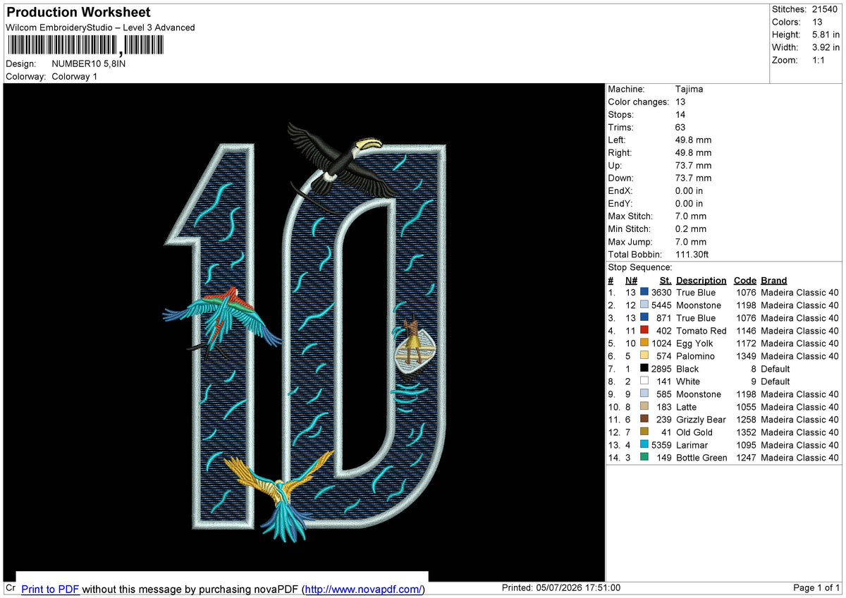This screenshot has width=846, height=598.
Task: Click the Zoom value 1:1
Action: click(819, 60)
